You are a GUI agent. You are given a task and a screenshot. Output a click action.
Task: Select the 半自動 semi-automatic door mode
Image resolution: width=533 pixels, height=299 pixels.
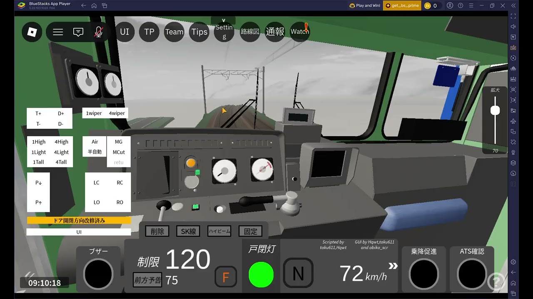tap(95, 152)
